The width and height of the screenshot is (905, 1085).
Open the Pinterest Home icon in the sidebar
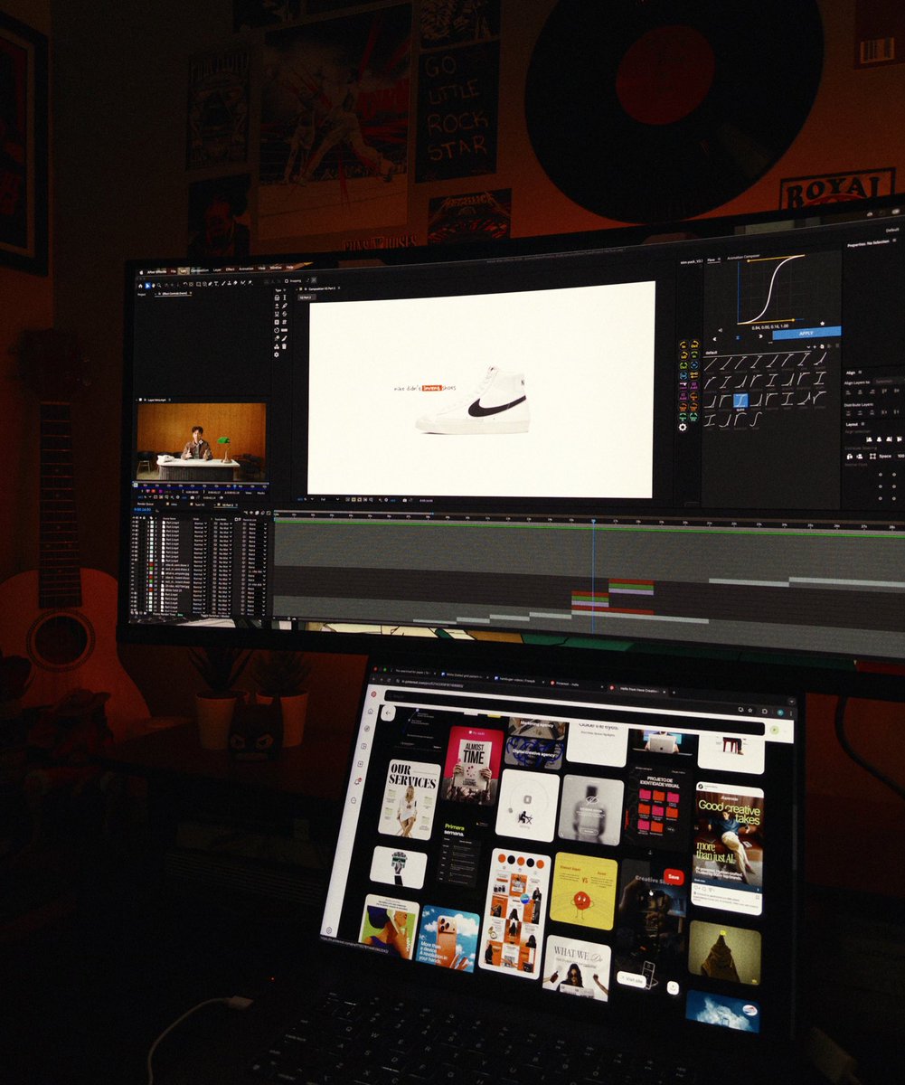(x=371, y=711)
